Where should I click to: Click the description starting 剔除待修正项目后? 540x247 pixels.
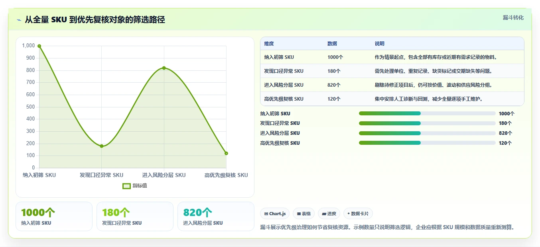(435, 85)
